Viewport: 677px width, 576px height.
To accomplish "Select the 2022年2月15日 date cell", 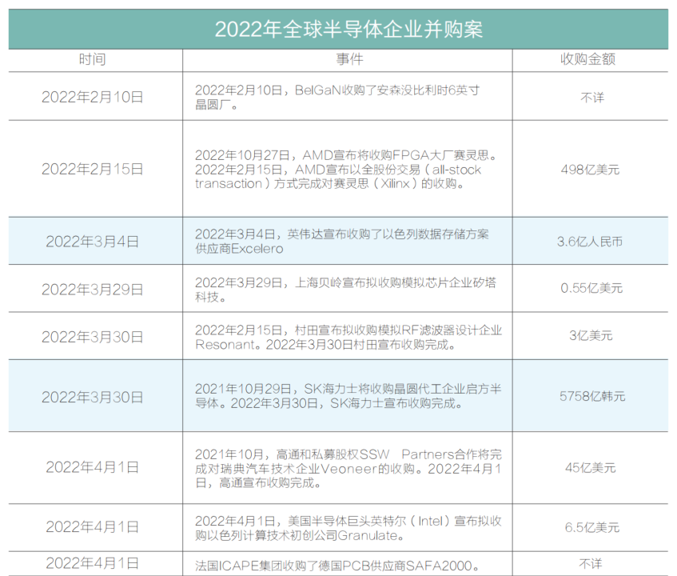I will pyautogui.click(x=93, y=169).
